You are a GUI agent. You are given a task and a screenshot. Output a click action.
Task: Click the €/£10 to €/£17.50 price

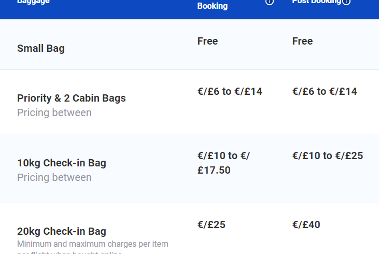tap(223, 163)
